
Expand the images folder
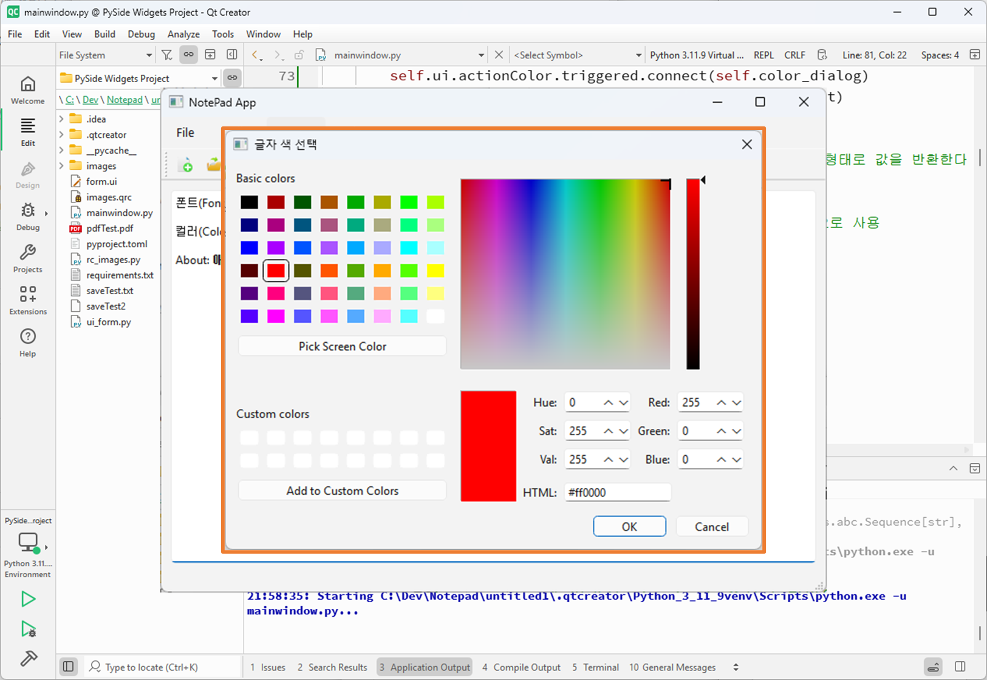coord(61,166)
